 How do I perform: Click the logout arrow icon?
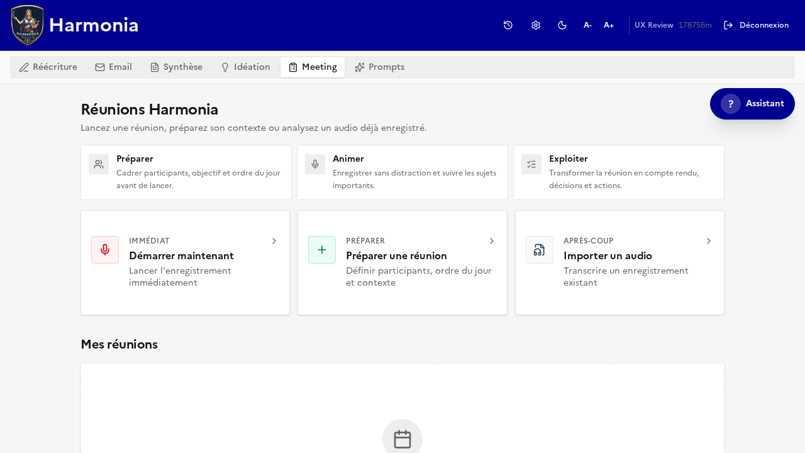728,25
